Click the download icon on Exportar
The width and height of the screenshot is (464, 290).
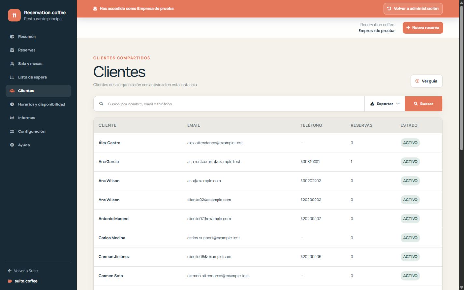pyautogui.click(x=372, y=104)
